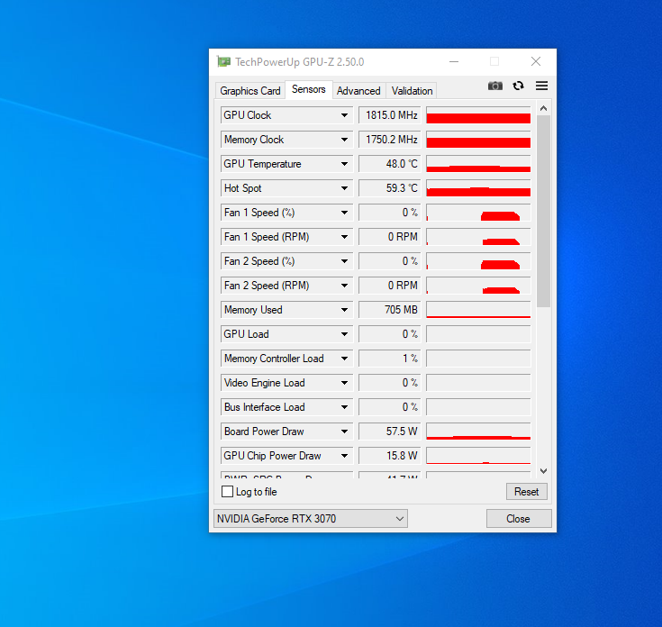662x627 pixels.
Task: Expand the Bus Interface Load dropdown
Action: point(344,407)
